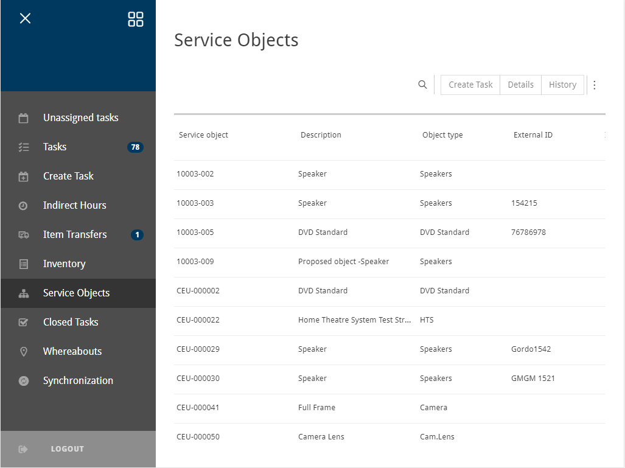Open Tasks from the navigation menu
This screenshot has height=468, width=625.
pos(55,147)
